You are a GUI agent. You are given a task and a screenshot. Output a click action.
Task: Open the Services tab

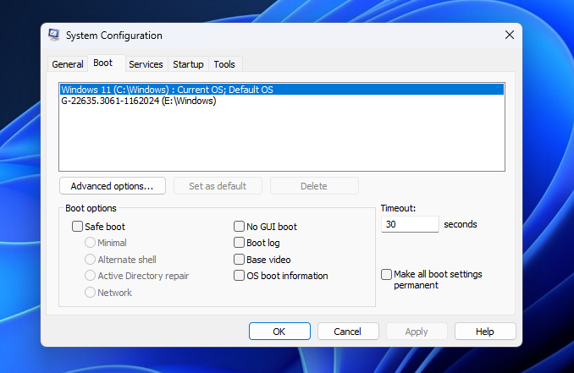(x=146, y=64)
